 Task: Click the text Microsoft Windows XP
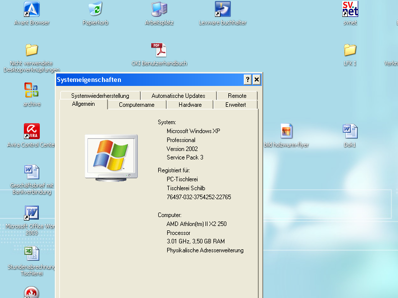194,131
